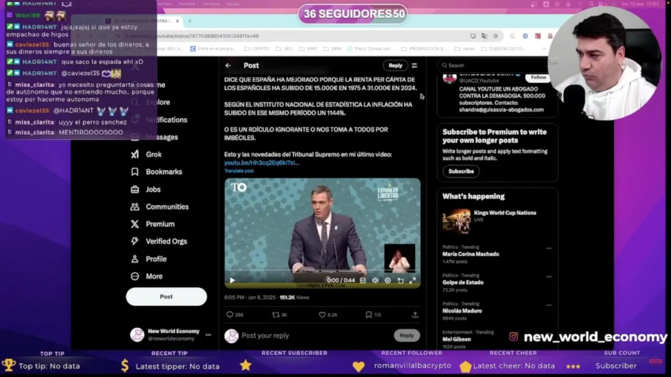Open the DRW bookmarks folder

333,49
